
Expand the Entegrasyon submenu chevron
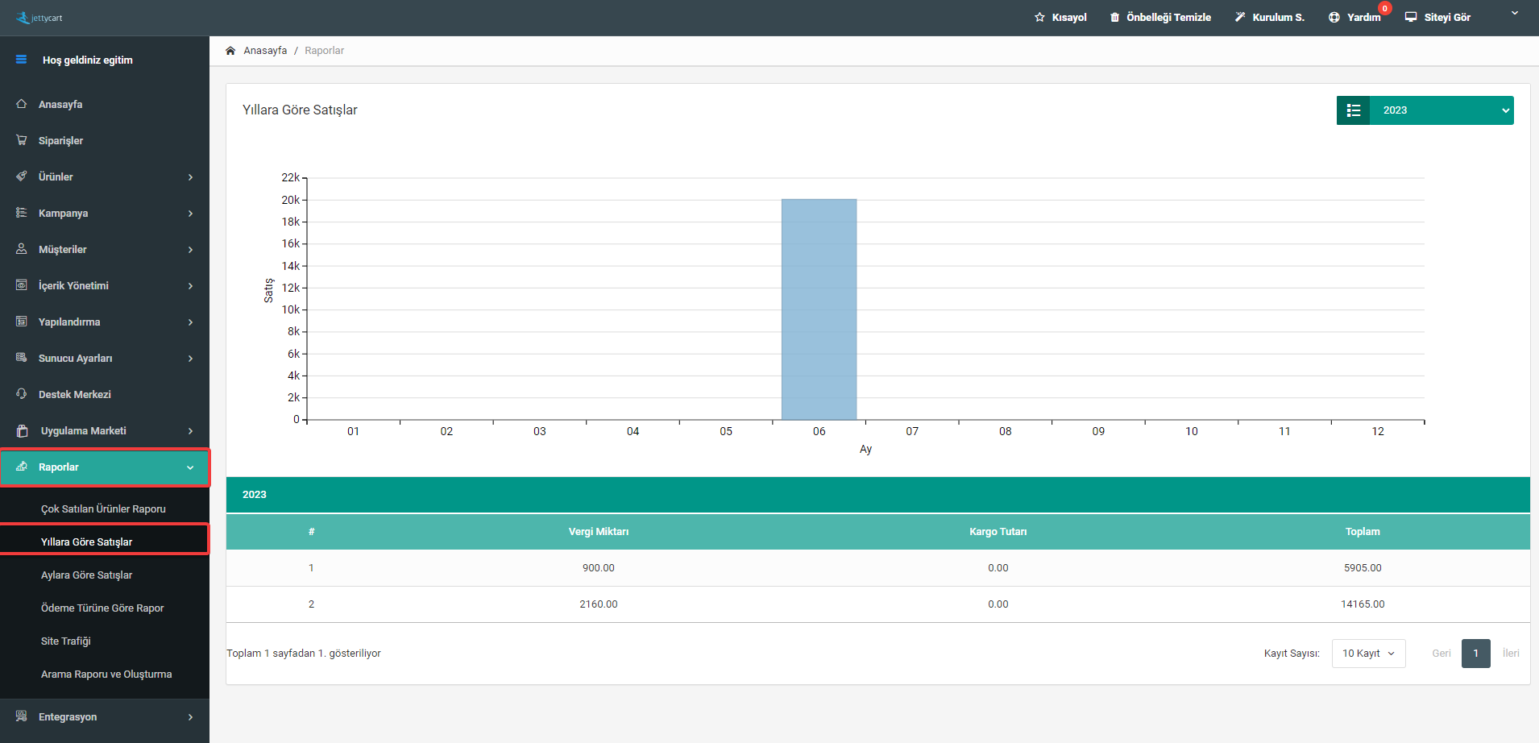tap(191, 717)
